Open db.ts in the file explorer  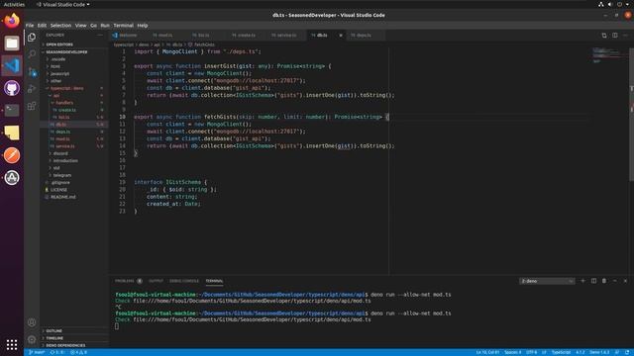(x=61, y=125)
